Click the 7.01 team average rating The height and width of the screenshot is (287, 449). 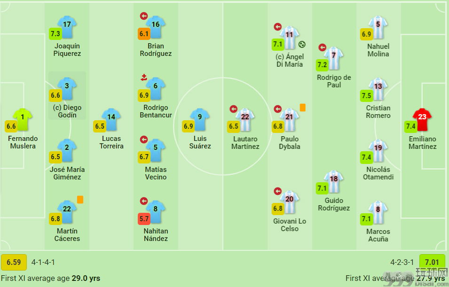[432, 262]
